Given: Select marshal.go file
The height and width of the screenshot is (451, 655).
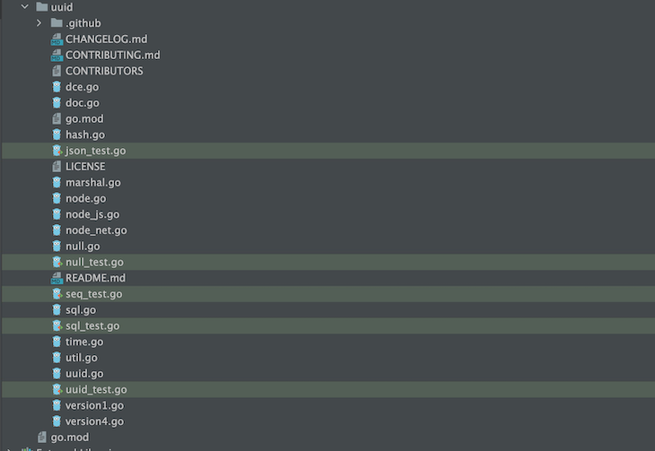Looking at the screenshot, I should coord(92,182).
